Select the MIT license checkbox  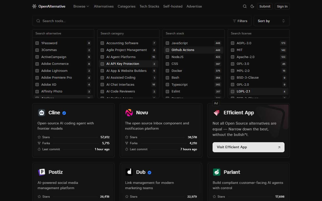[x=232, y=50]
